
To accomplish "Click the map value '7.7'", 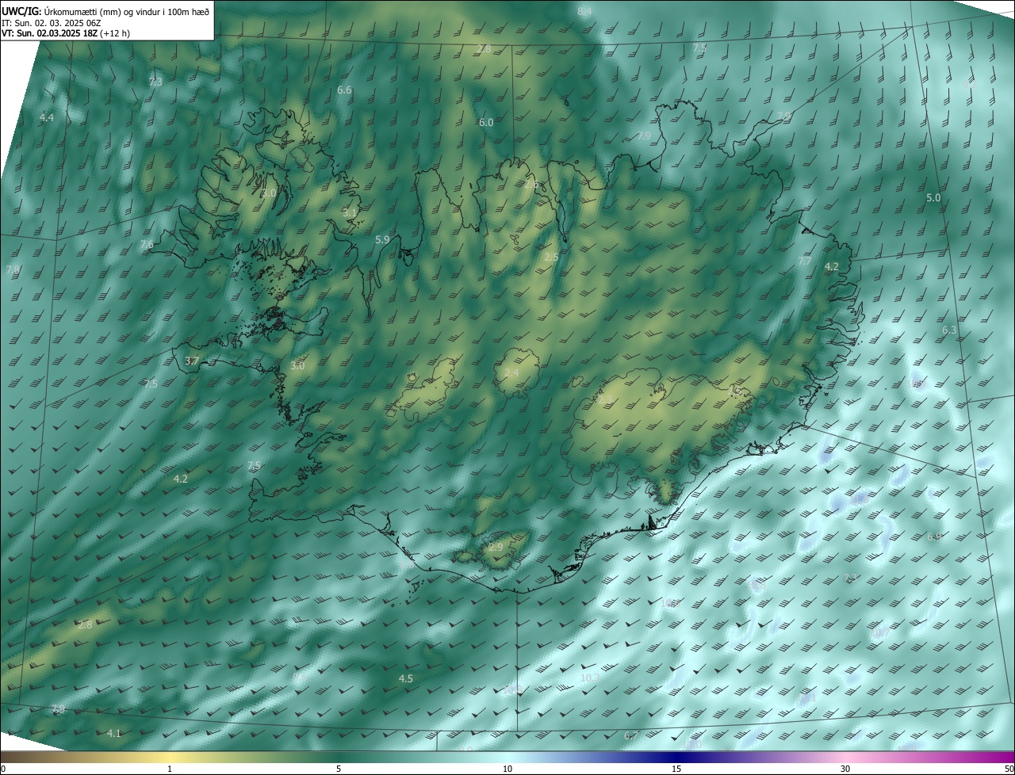I will (805, 261).
